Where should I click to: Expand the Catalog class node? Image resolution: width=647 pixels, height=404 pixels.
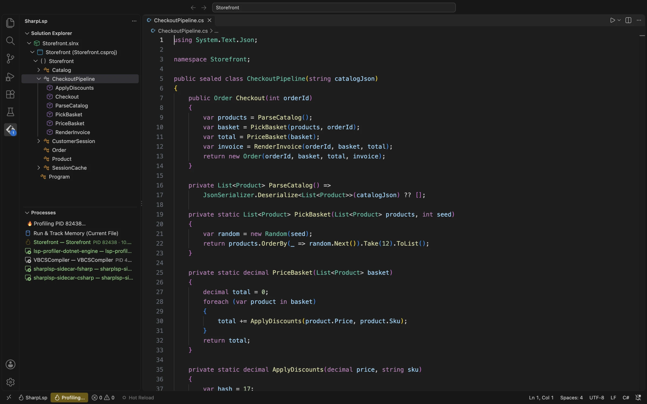pos(39,70)
